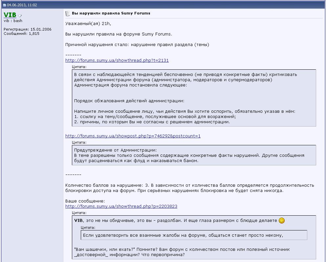Click the "Ваше сообщение:" label
Image resolution: width=328 pixels, height=262 pixels.
point(85,201)
